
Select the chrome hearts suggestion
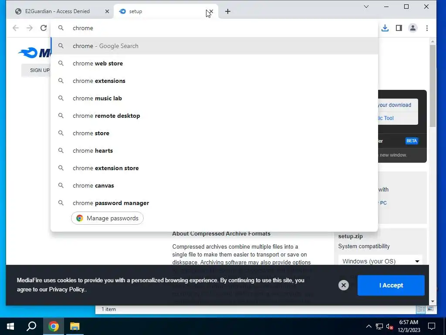pos(214,150)
